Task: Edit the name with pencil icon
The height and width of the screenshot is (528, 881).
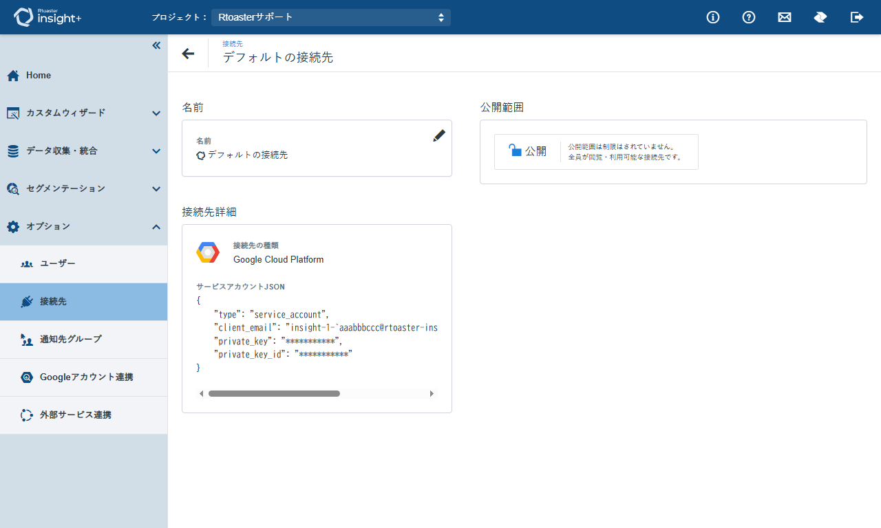Action: coord(439,135)
